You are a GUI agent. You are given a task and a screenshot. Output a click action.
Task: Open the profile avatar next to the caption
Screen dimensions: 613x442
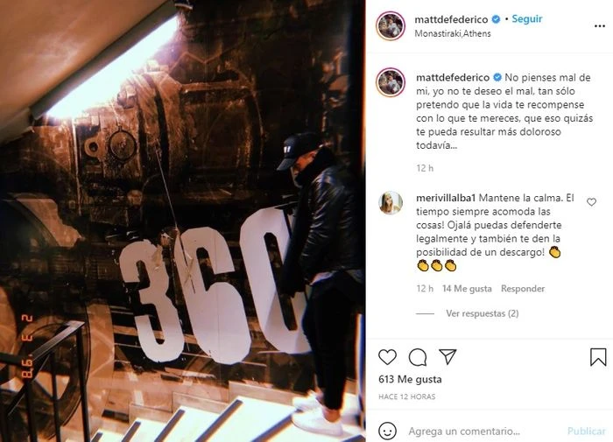391,82
